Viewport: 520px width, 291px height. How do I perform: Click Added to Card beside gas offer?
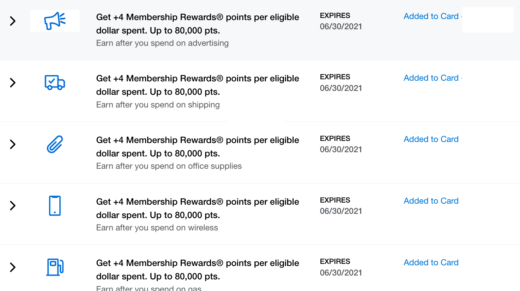[x=431, y=262]
